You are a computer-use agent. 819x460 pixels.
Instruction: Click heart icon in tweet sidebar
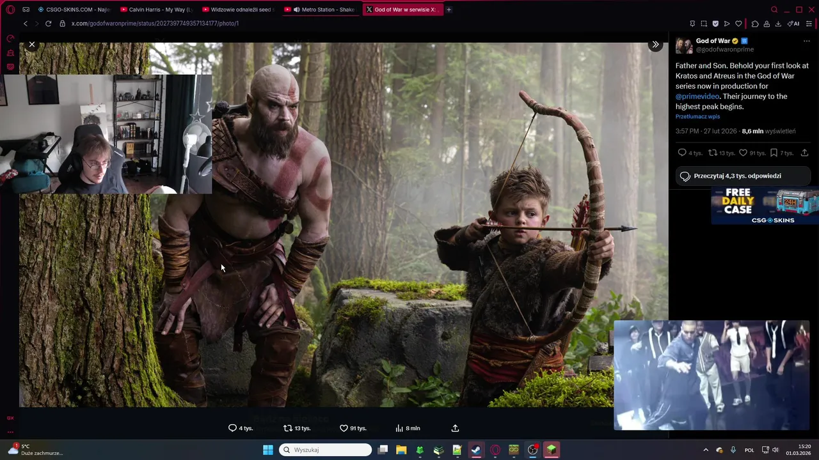click(743, 153)
